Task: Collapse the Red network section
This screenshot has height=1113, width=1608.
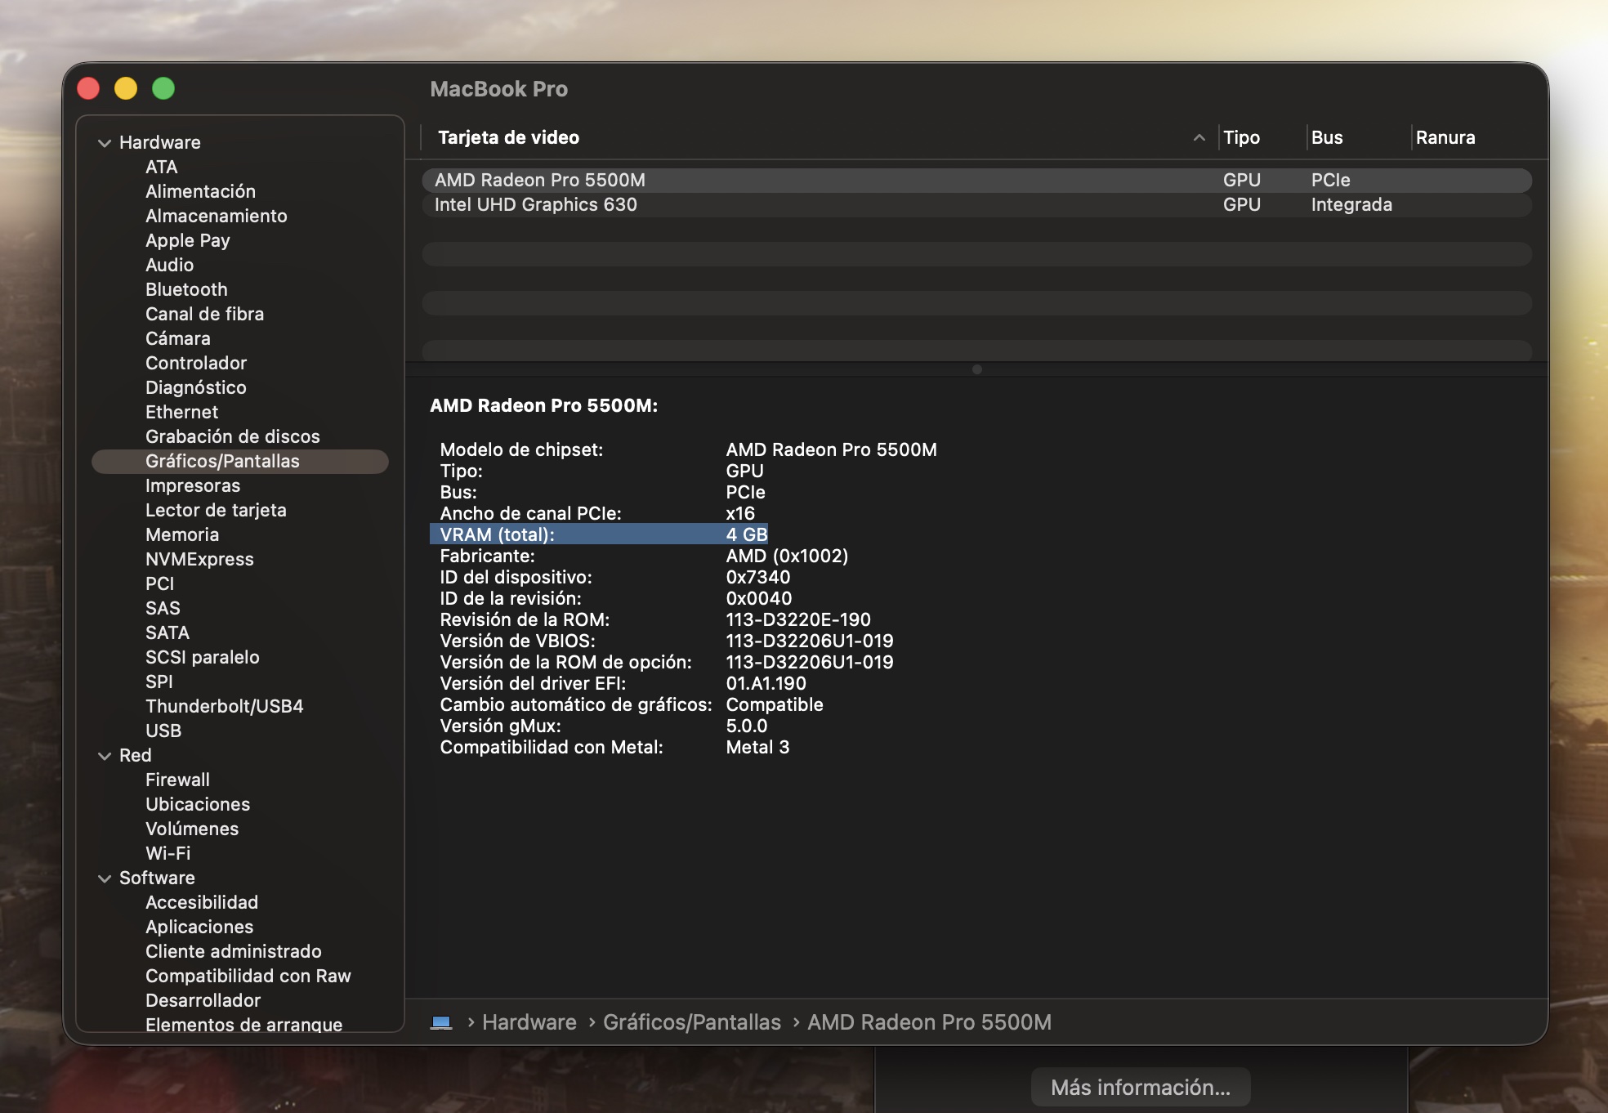Action: tap(105, 756)
